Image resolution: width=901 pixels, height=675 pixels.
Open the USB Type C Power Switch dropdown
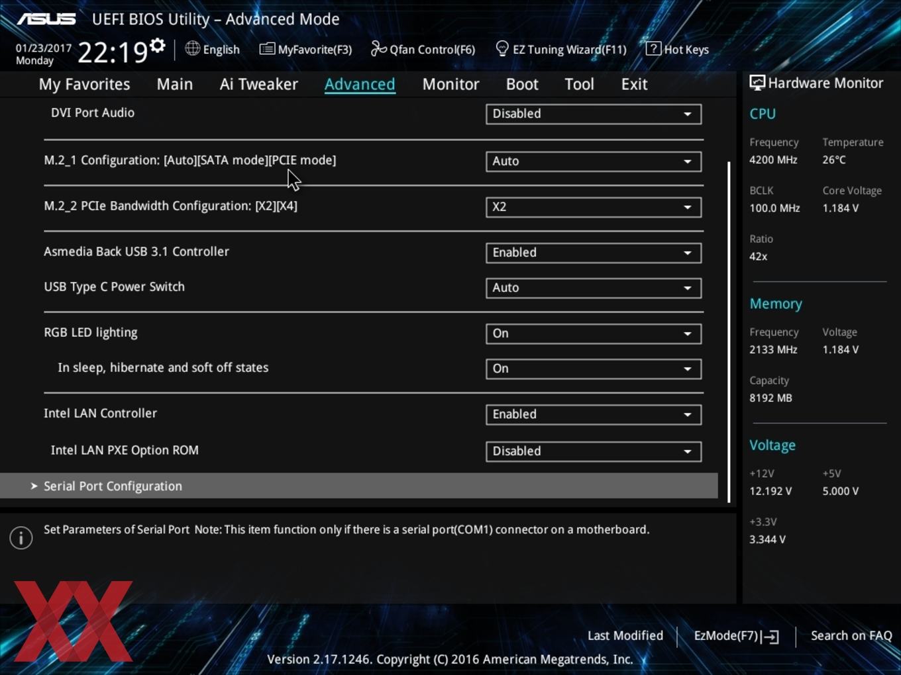[x=594, y=288]
